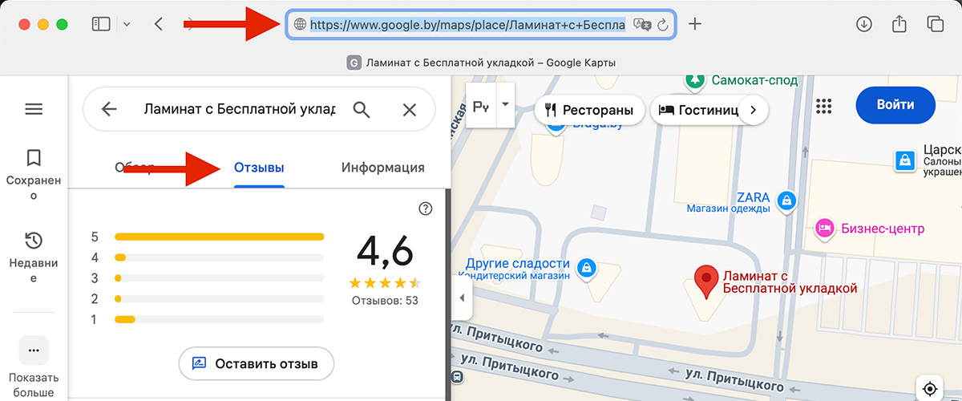Filter reviews by the 4-star bar
The height and width of the screenshot is (401, 962).
[219, 257]
